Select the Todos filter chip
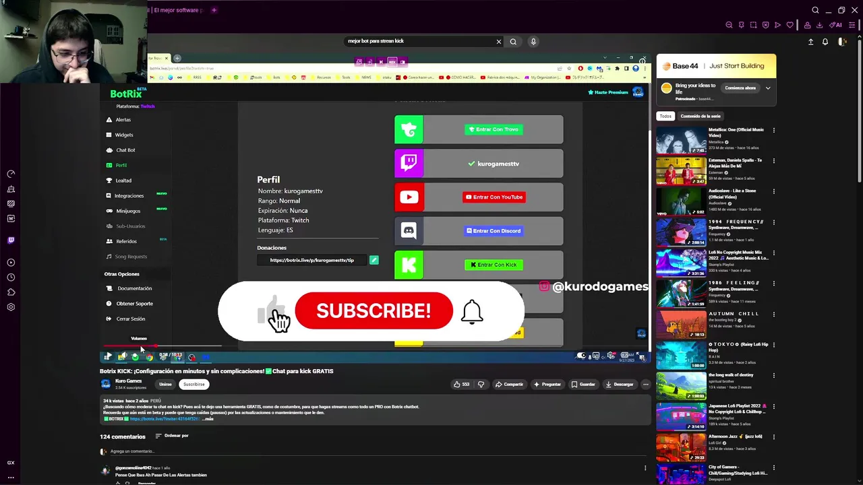The width and height of the screenshot is (863, 485). [665, 116]
